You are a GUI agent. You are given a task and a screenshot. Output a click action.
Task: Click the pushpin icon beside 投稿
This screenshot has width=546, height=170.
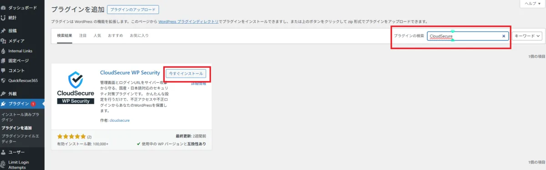click(x=4, y=31)
